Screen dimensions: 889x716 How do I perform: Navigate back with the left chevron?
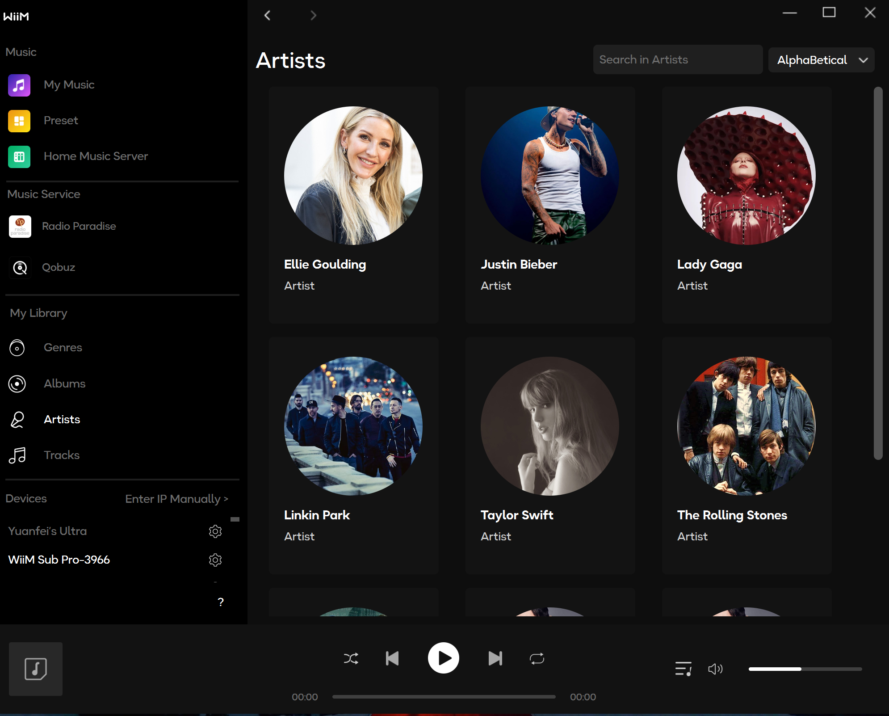pos(267,16)
